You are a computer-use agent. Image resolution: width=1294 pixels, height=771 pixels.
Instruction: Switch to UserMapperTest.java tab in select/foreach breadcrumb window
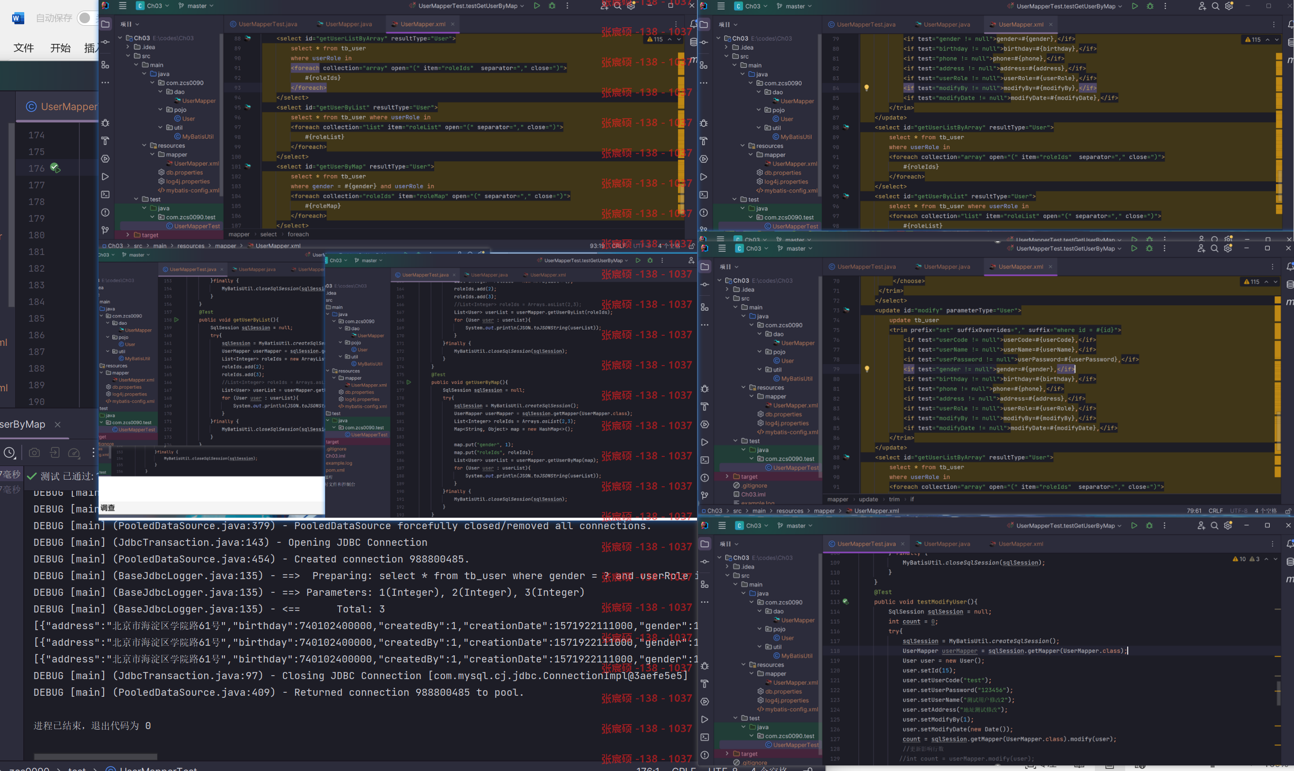coord(264,24)
